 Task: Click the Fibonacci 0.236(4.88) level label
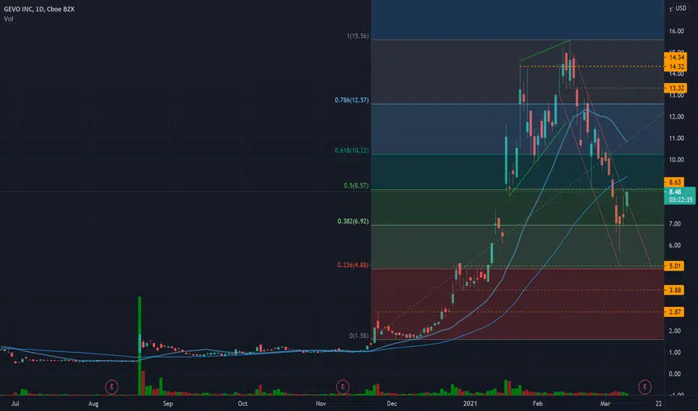tap(353, 265)
